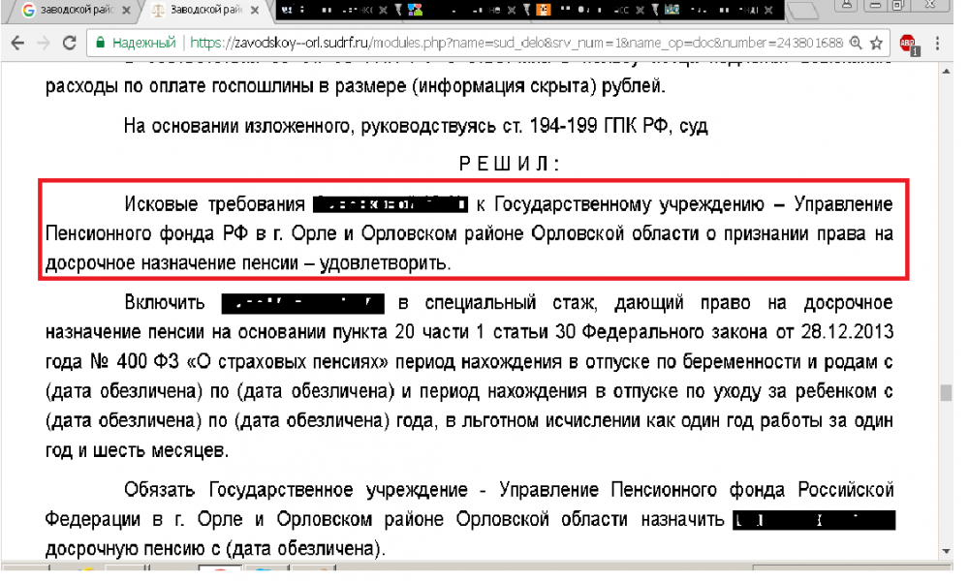This screenshot has width=969, height=581.
Task: Click the phrase 'удовлетворить.'
Action: tap(385, 263)
